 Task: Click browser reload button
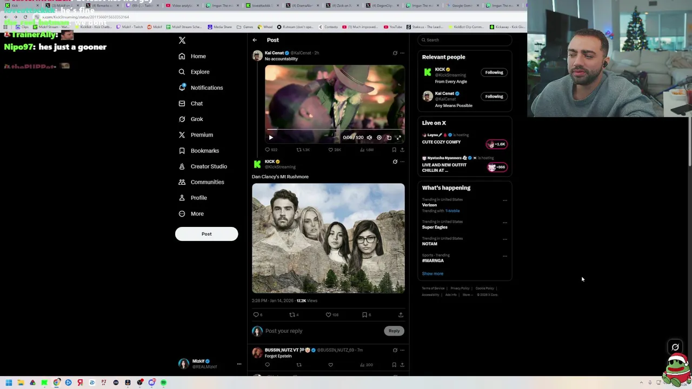point(25,17)
